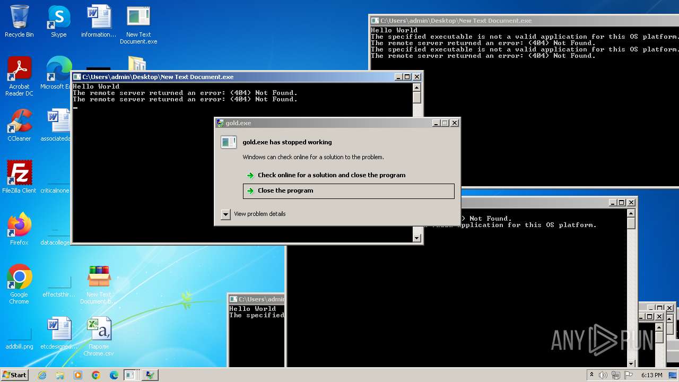Show hidden system tray icons
The height and width of the screenshot is (382, 679).
[x=591, y=375]
